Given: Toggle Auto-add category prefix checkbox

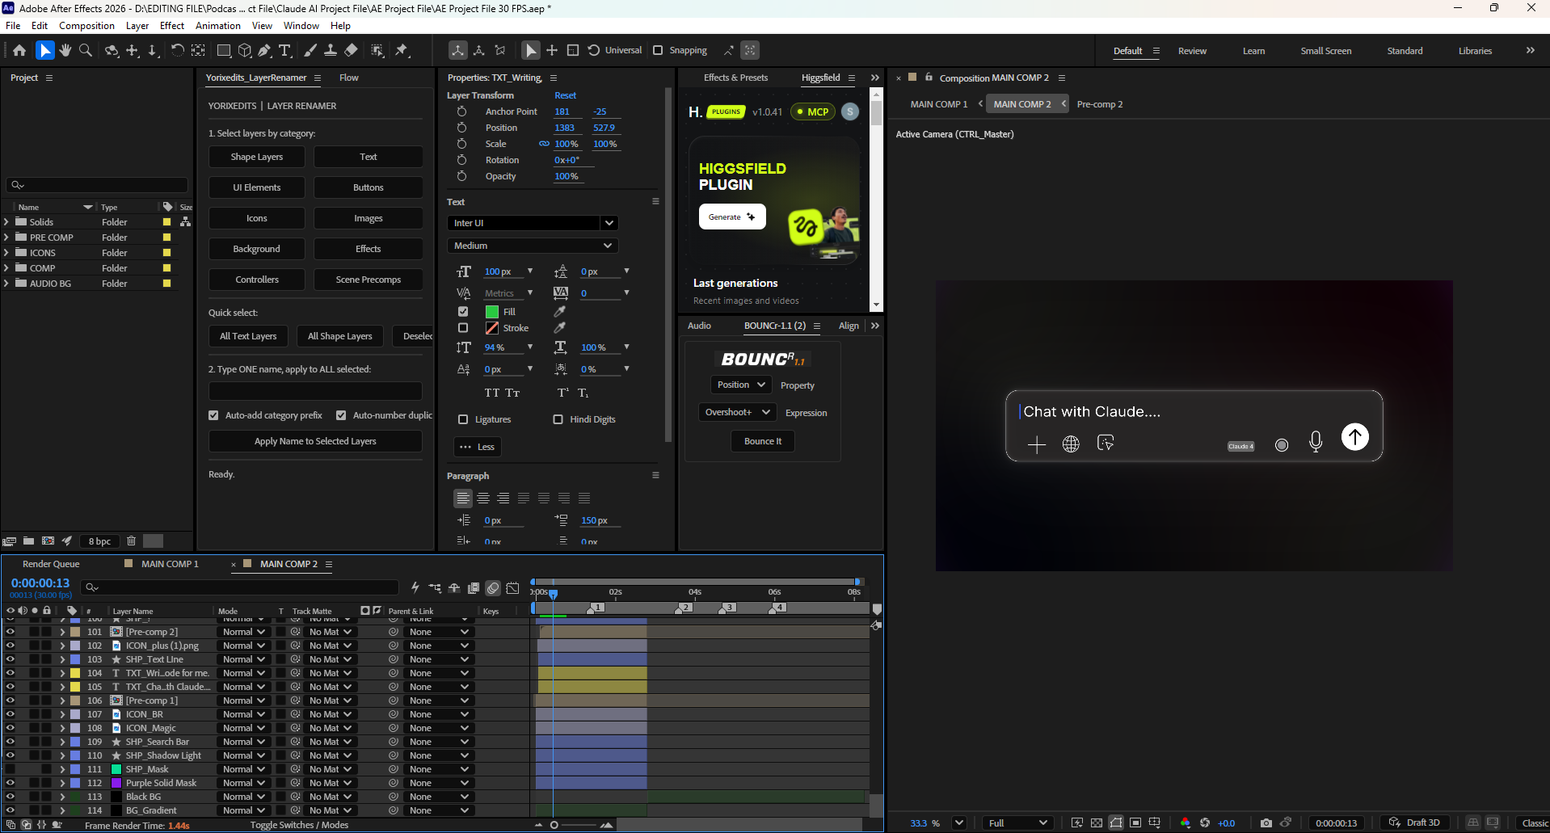Looking at the screenshot, I should [x=213, y=415].
